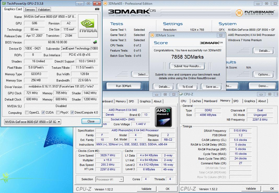Click Validate in right CPU-Z
Viewport: 279px width, 193px height.
(251, 189)
